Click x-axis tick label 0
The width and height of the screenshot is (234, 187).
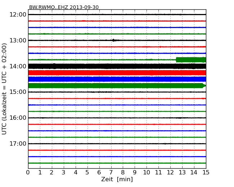pyautogui.click(x=28, y=173)
